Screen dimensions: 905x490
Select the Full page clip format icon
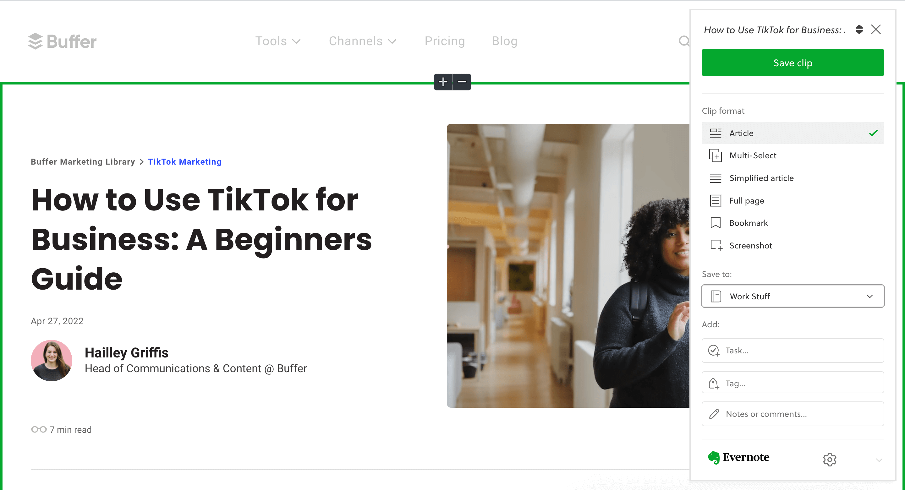point(716,200)
